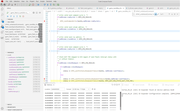Open the memory Format dropdown 32-Bit Hex - TI Style
The height and width of the screenshot is (111, 180).
[x=81, y=89]
